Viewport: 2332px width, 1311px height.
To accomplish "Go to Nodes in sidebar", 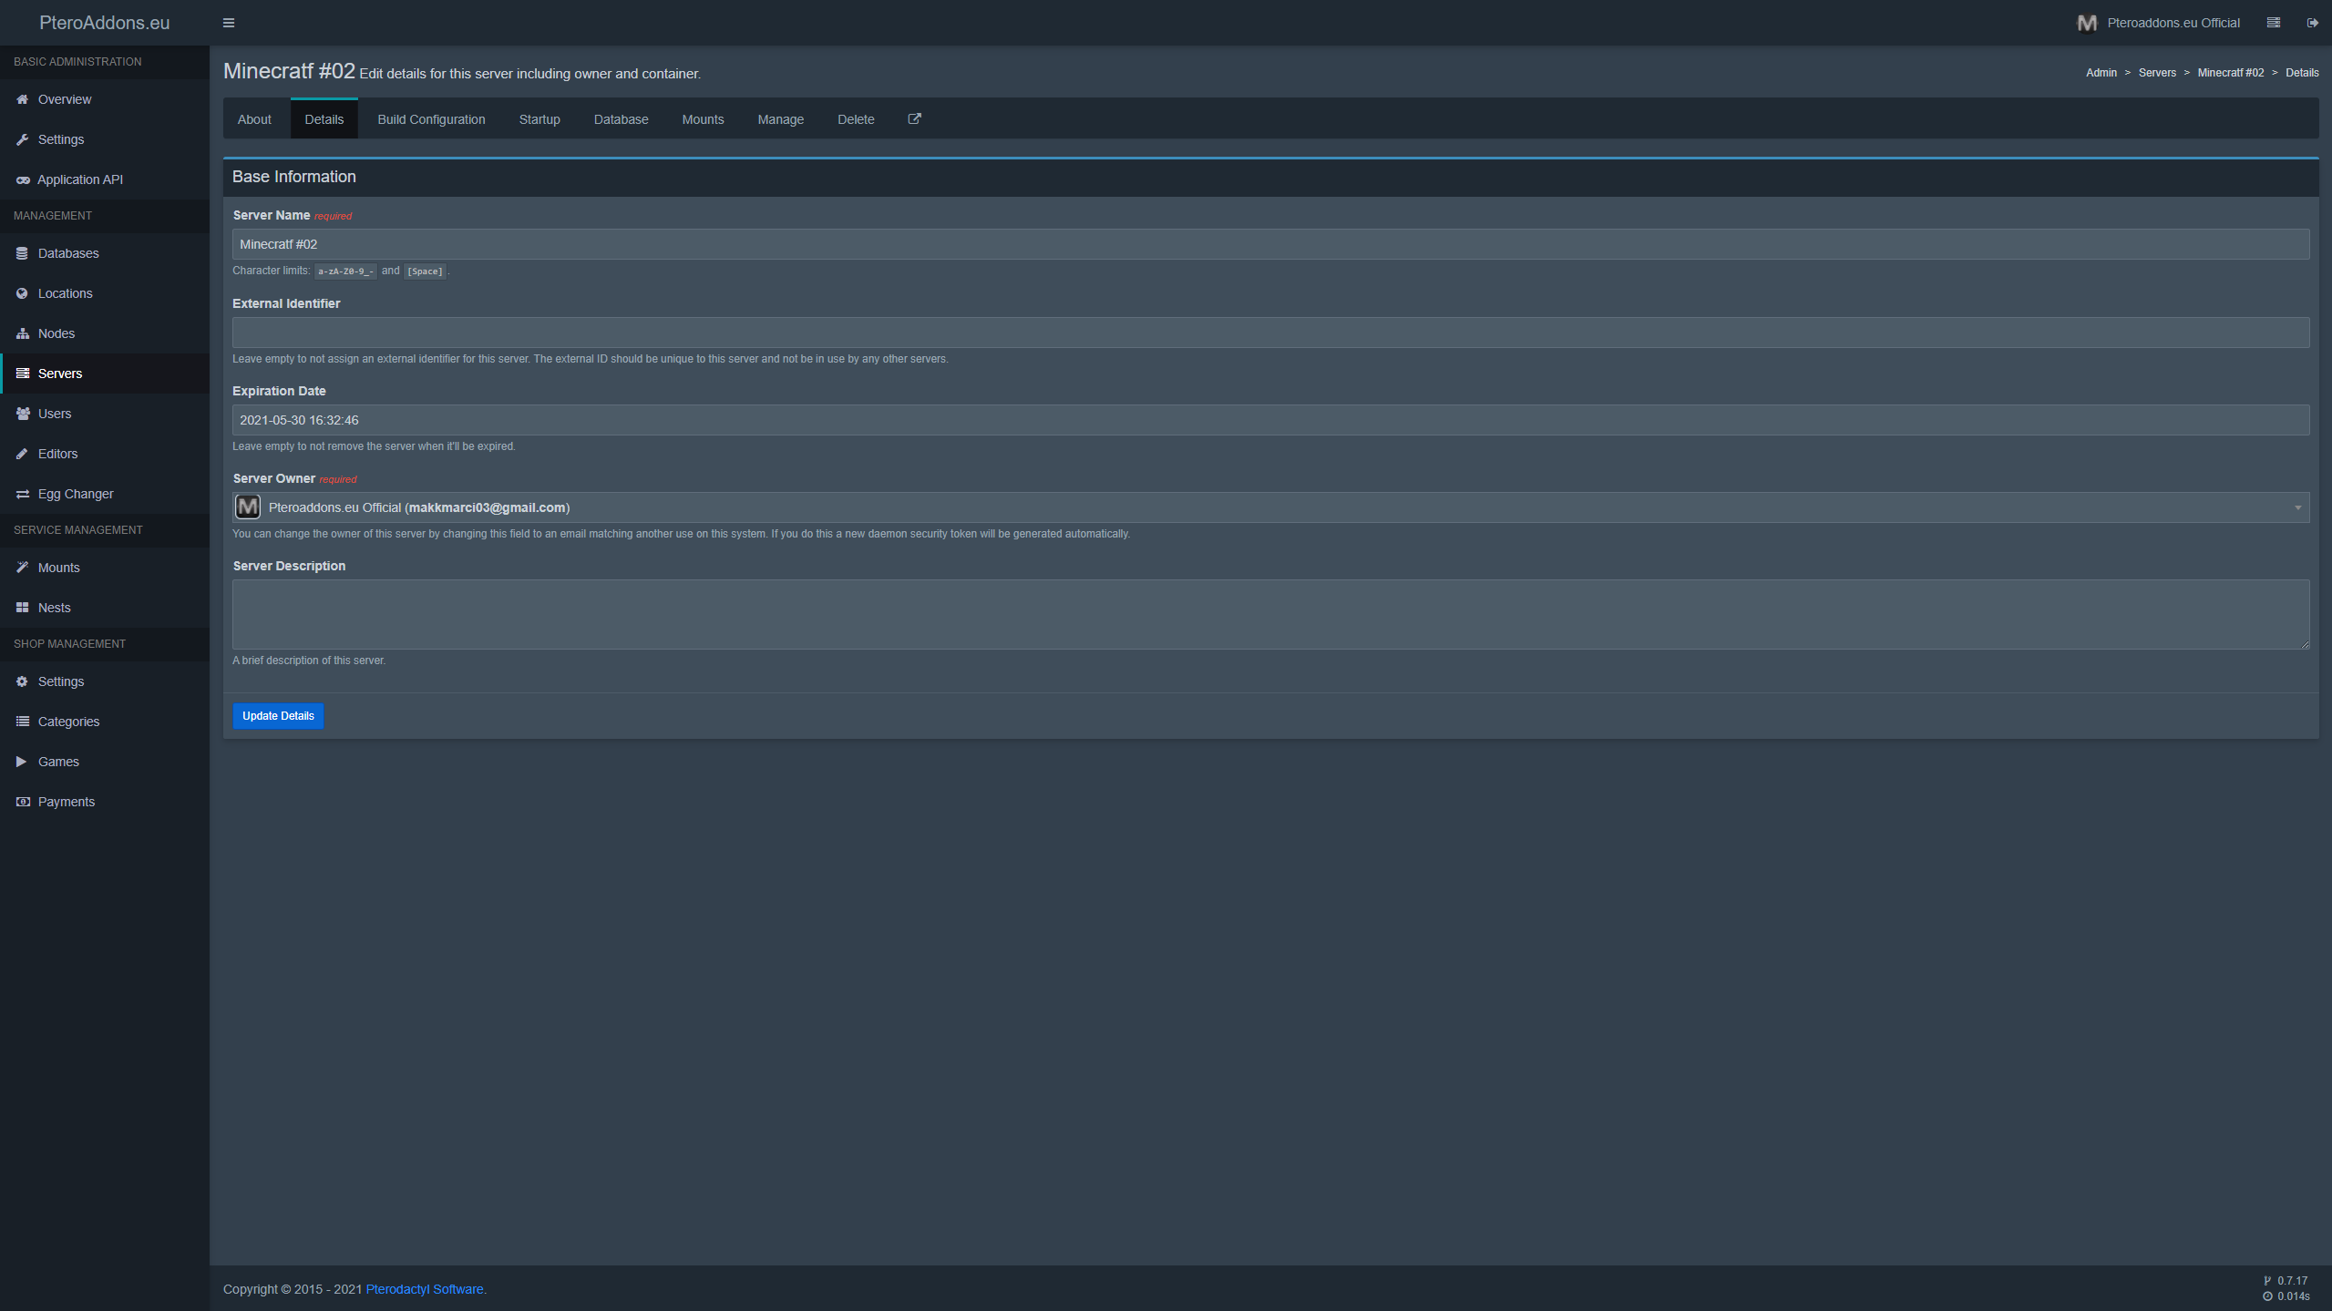I will pyautogui.click(x=57, y=333).
